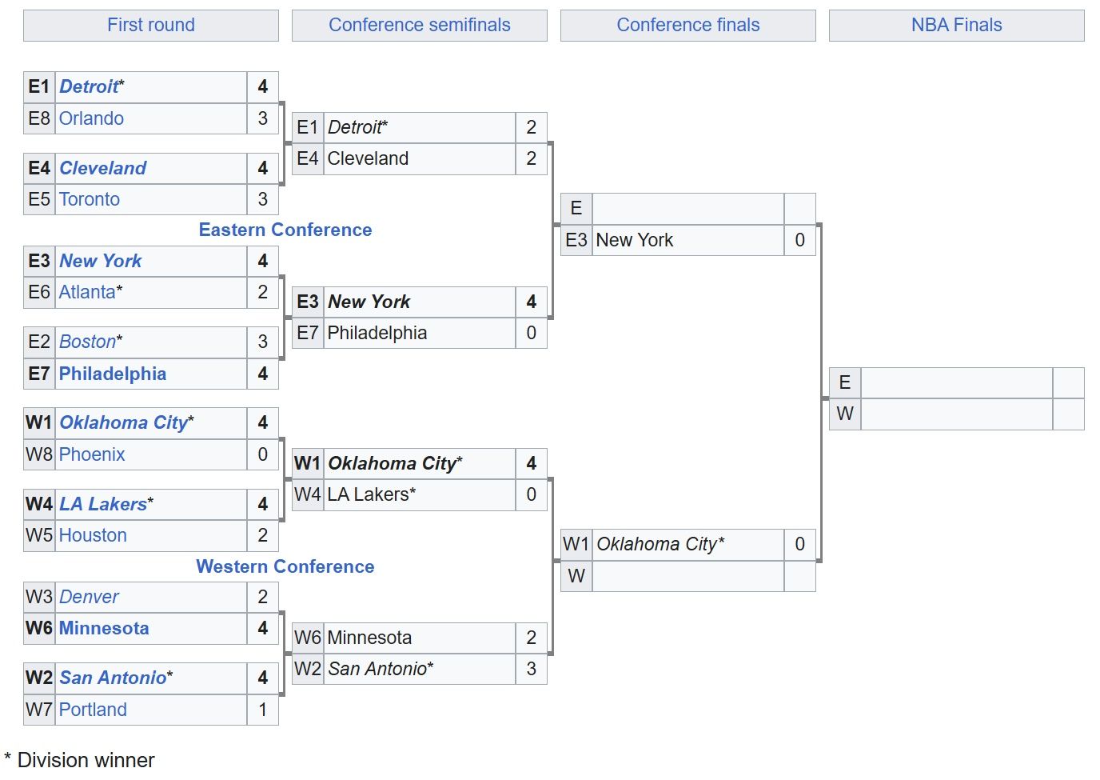The width and height of the screenshot is (1100, 780).
Task: Open Cleveland team link in first round
Action: 102,168
